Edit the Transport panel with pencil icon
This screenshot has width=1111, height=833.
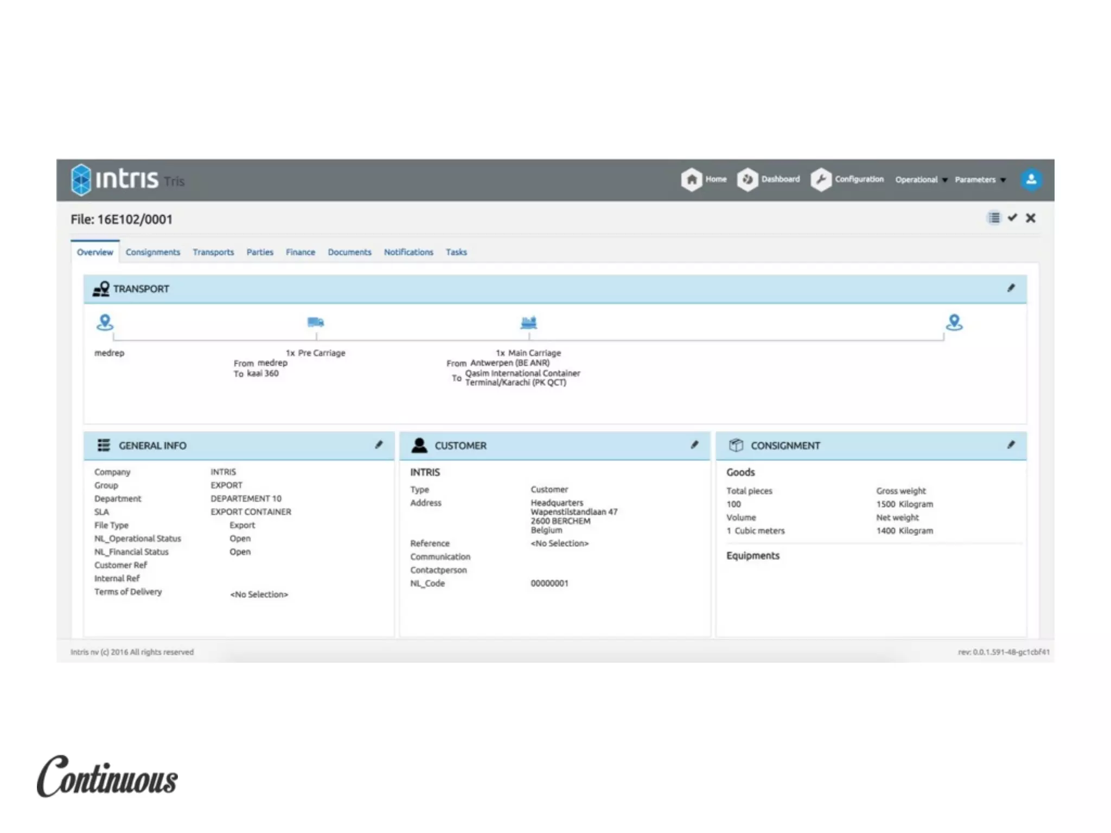[x=1011, y=288]
